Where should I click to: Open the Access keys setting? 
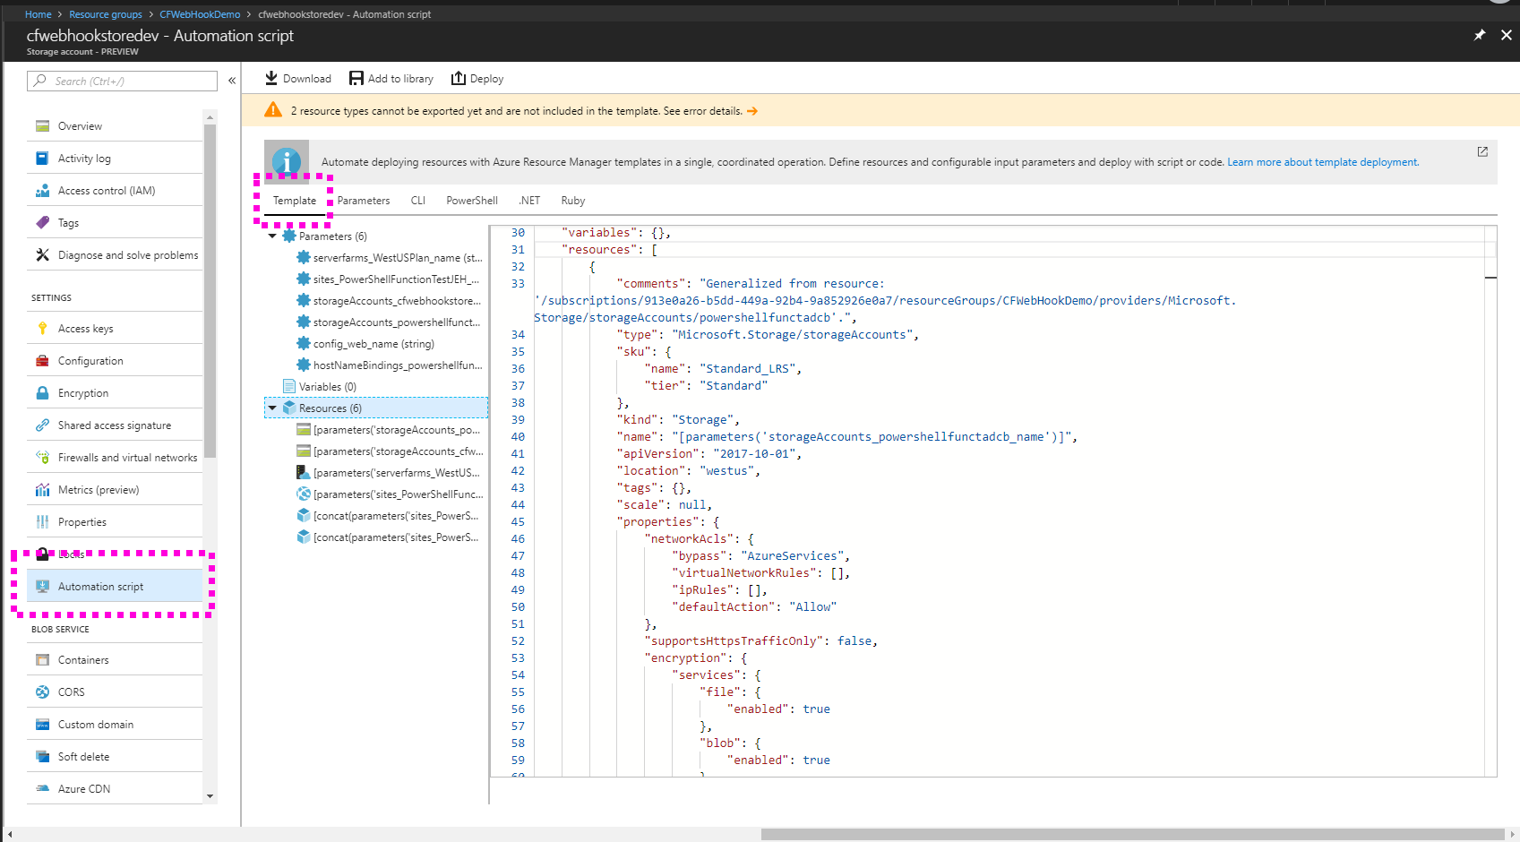[115, 329]
